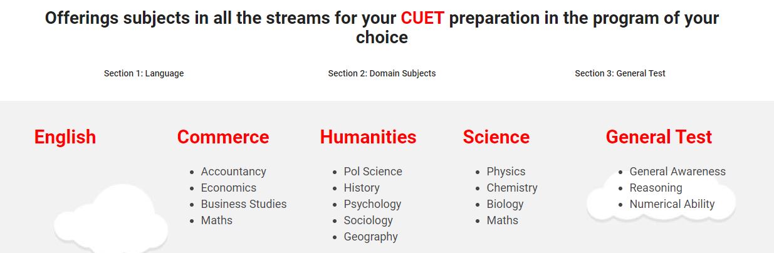Viewport: 774px width, 253px height.
Task: Open the Section 1: Language tab
Action: tap(144, 73)
